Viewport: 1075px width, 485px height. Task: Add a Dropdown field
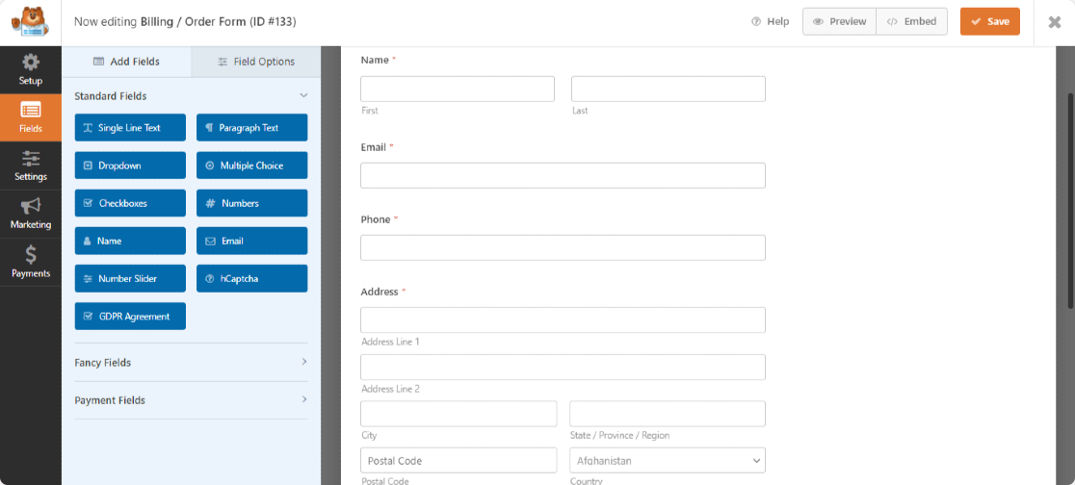click(130, 166)
